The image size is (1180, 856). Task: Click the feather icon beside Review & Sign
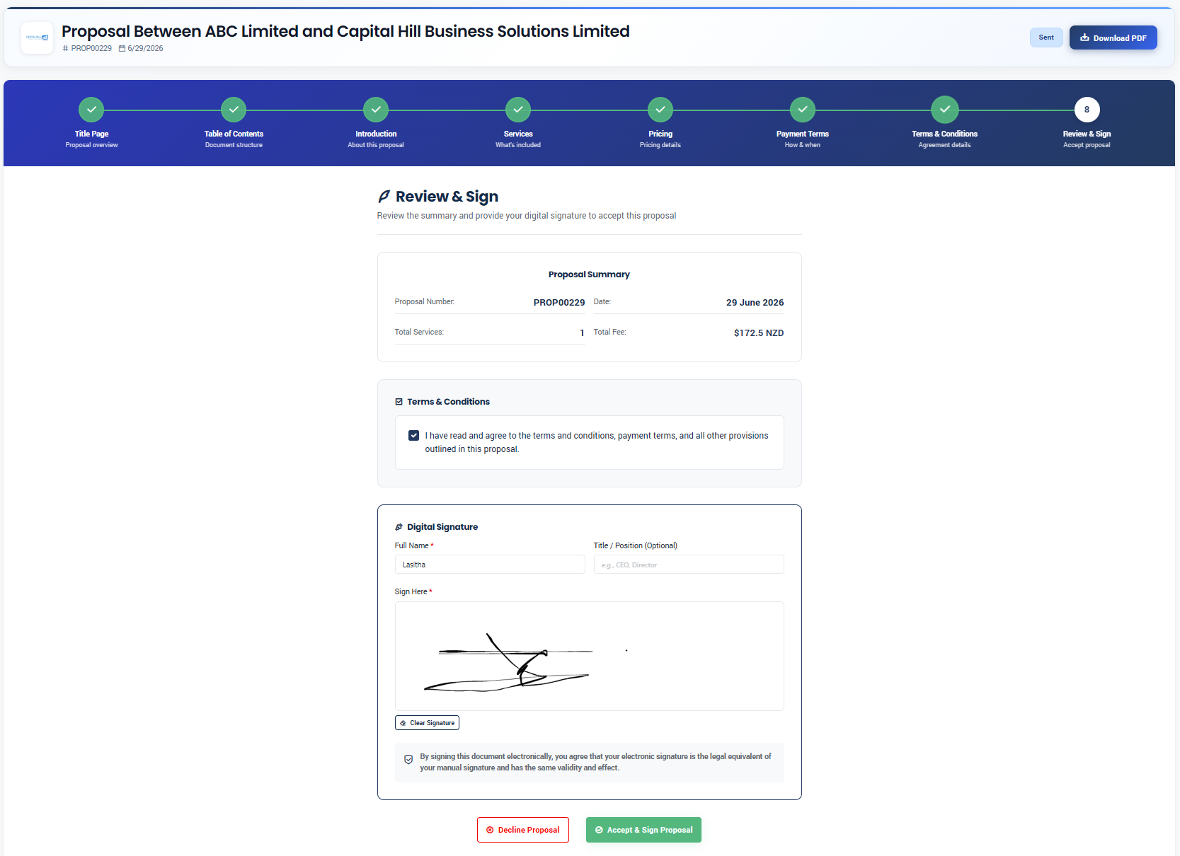(384, 196)
